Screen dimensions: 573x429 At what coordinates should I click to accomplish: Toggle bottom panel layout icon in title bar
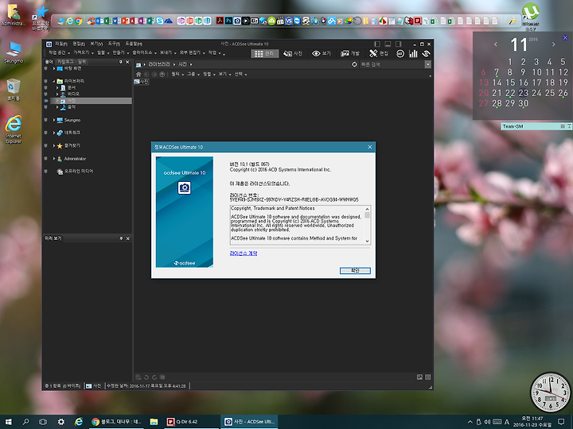(388, 44)
